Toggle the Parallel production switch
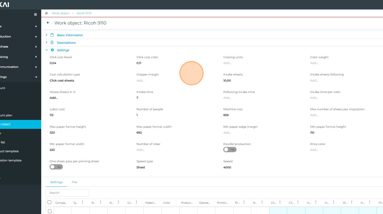The height and width of the screenshot is (214, 383). tap(230, 150)
